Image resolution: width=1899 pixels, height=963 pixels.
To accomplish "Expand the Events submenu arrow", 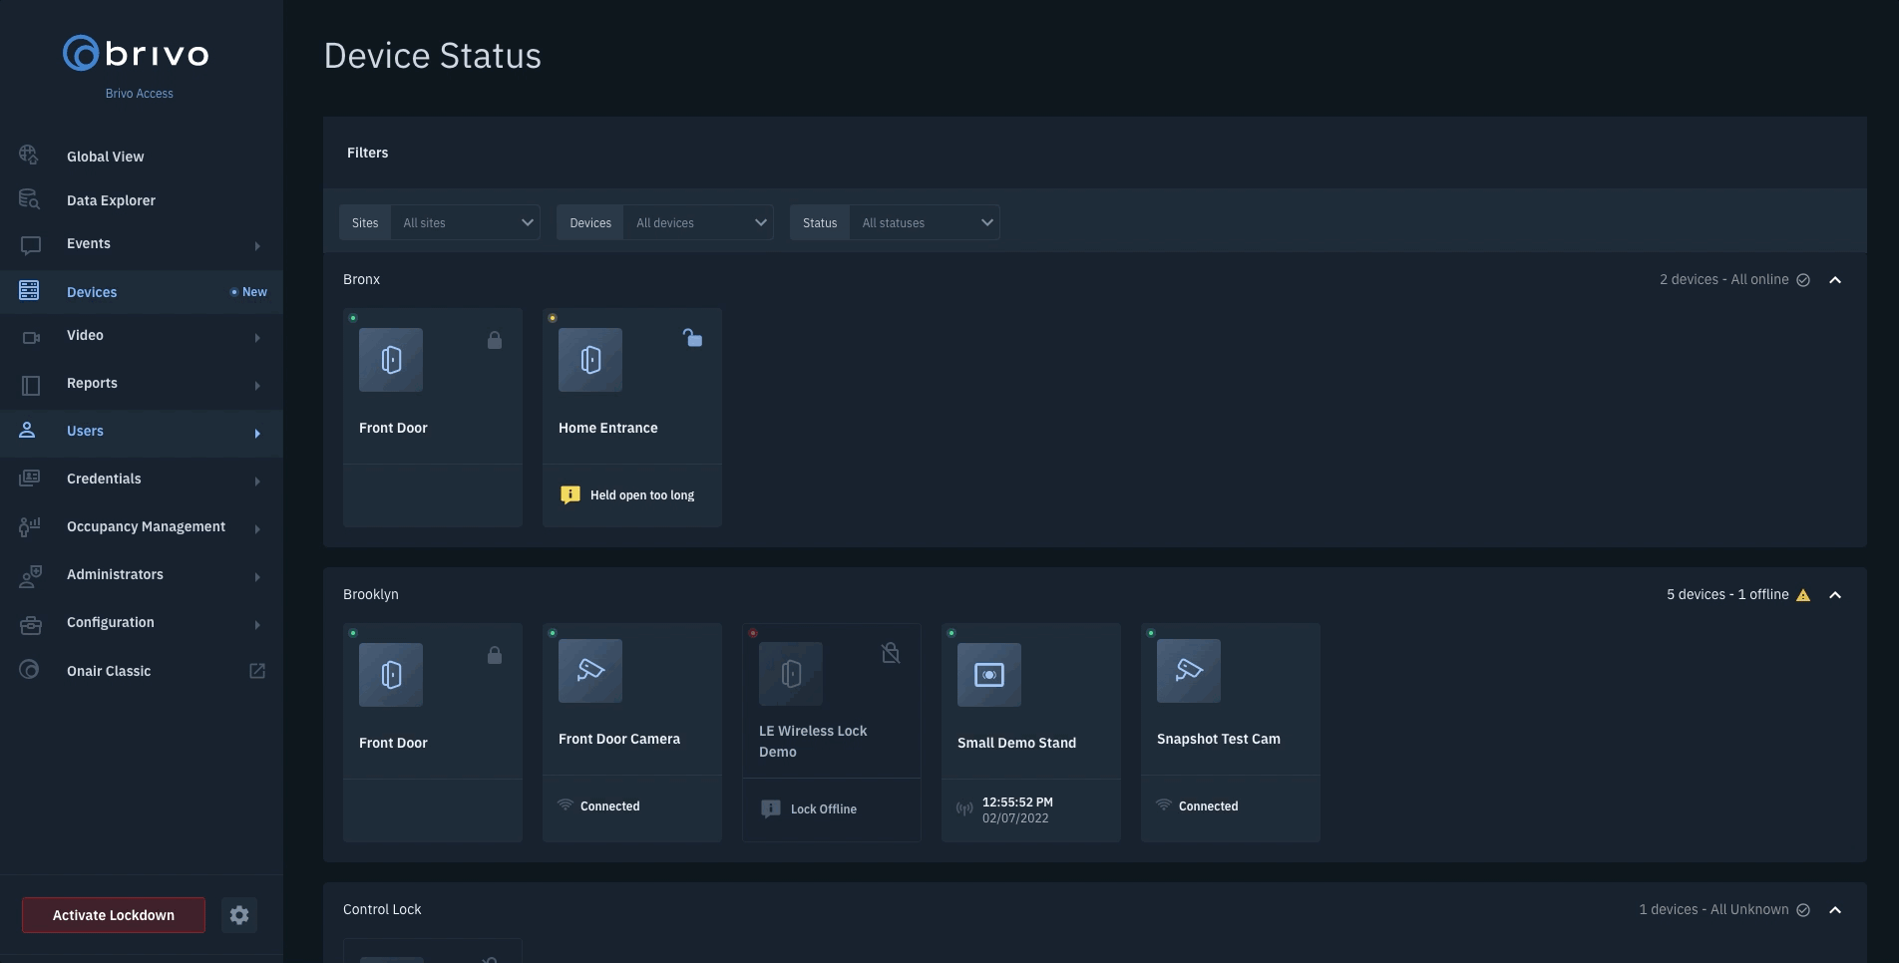I will pos(257,246).
